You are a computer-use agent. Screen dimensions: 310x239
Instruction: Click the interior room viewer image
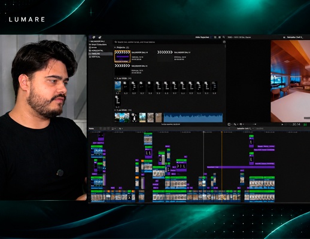pos(290,81)
